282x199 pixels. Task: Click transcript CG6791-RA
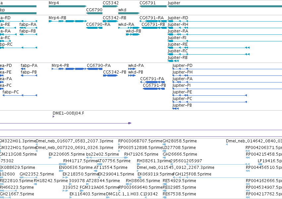point(152,18)
